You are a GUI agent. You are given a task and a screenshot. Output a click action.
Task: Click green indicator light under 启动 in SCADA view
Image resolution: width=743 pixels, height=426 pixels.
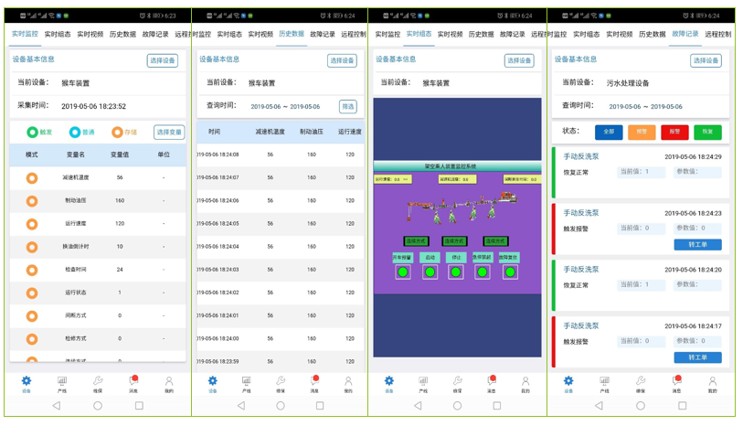point(430,272)
